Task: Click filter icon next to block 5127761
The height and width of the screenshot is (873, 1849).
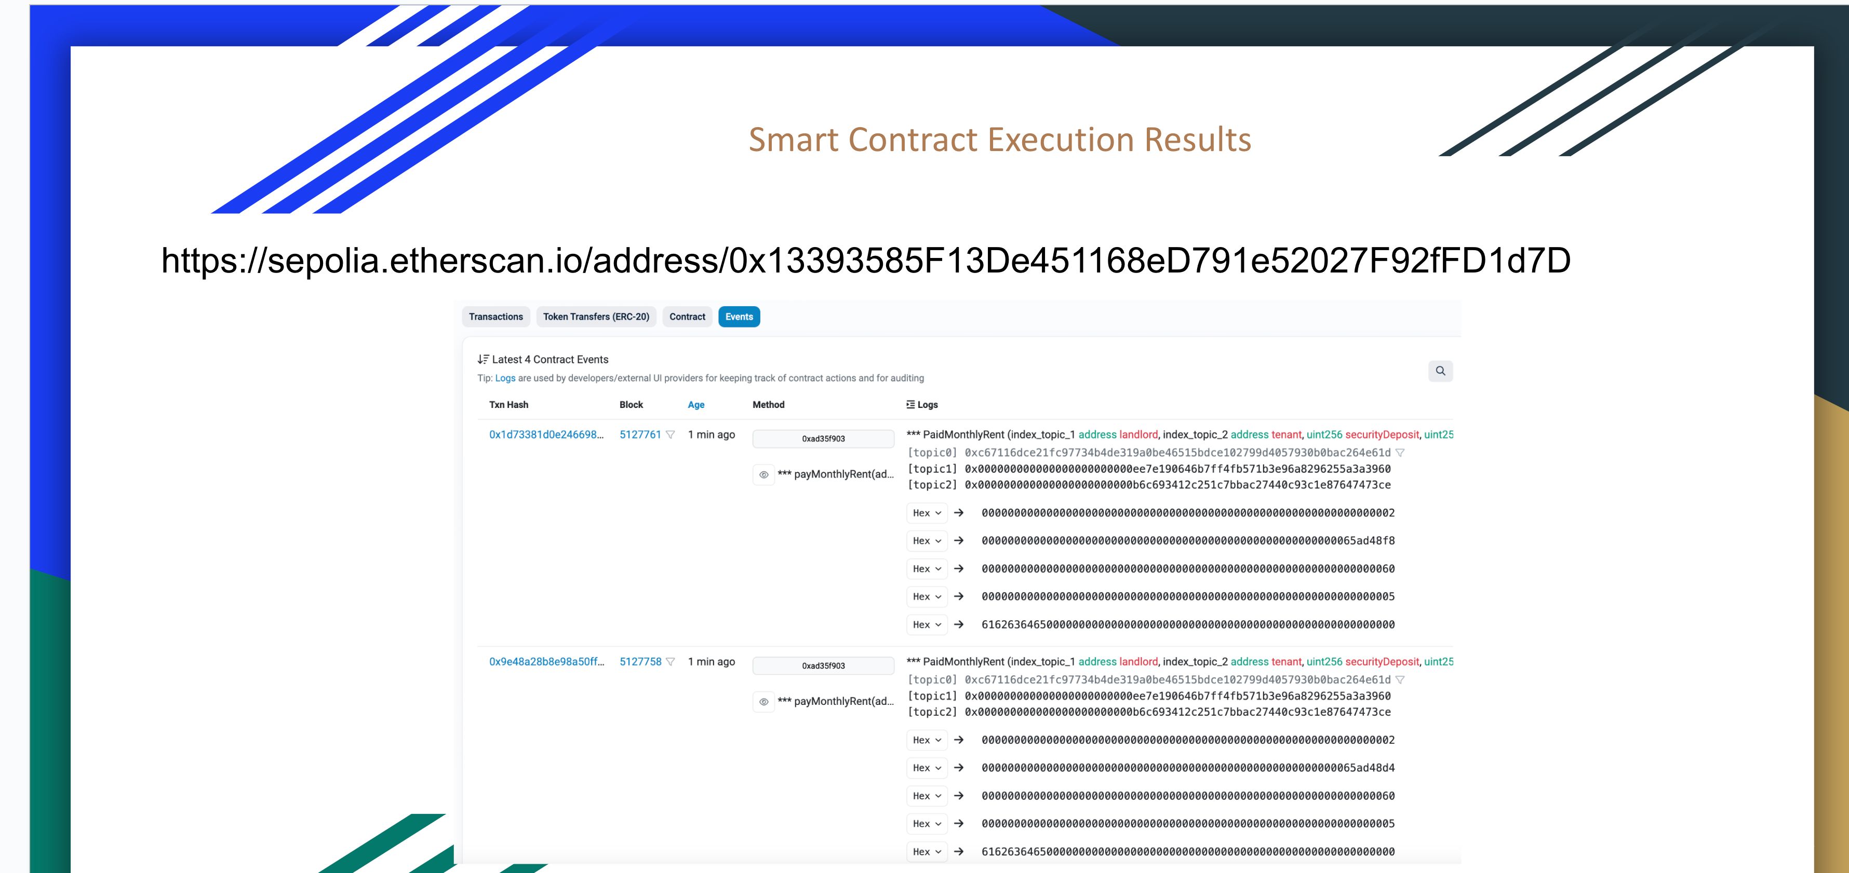Action: click(x=671, y=435)
